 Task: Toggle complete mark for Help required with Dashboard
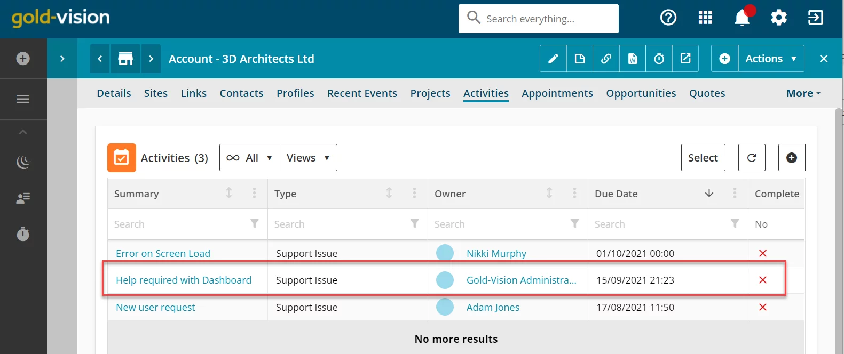point(763,280)
